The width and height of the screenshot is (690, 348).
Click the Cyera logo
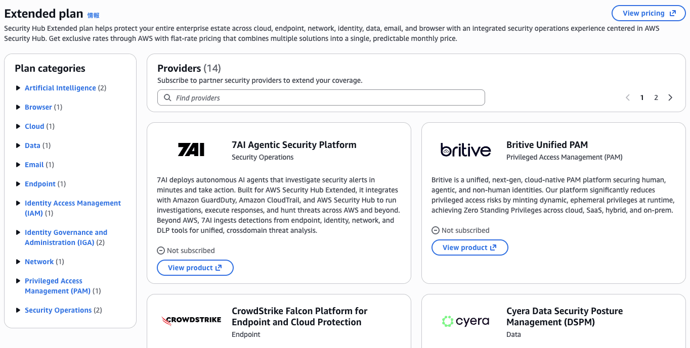point(465,321)
